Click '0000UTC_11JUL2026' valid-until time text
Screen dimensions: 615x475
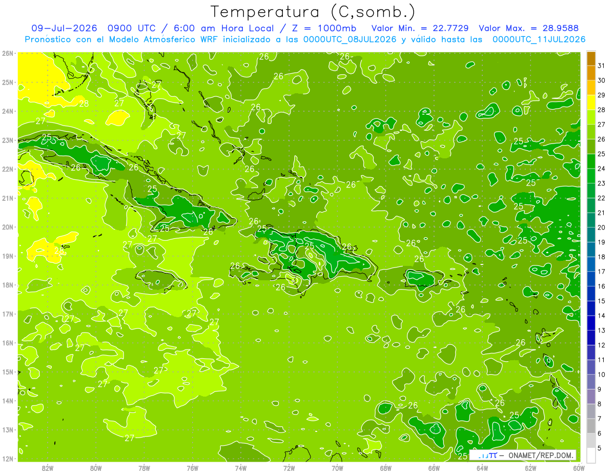click(539, 39)
